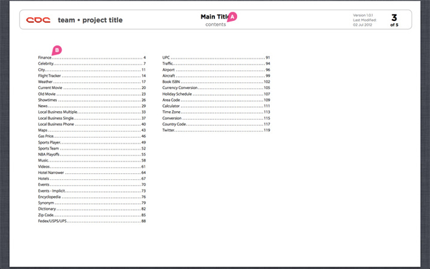Click the Main Title heading
Image resolution: width=430 pixels, height=269 pixels.
(x=215, y=17)
